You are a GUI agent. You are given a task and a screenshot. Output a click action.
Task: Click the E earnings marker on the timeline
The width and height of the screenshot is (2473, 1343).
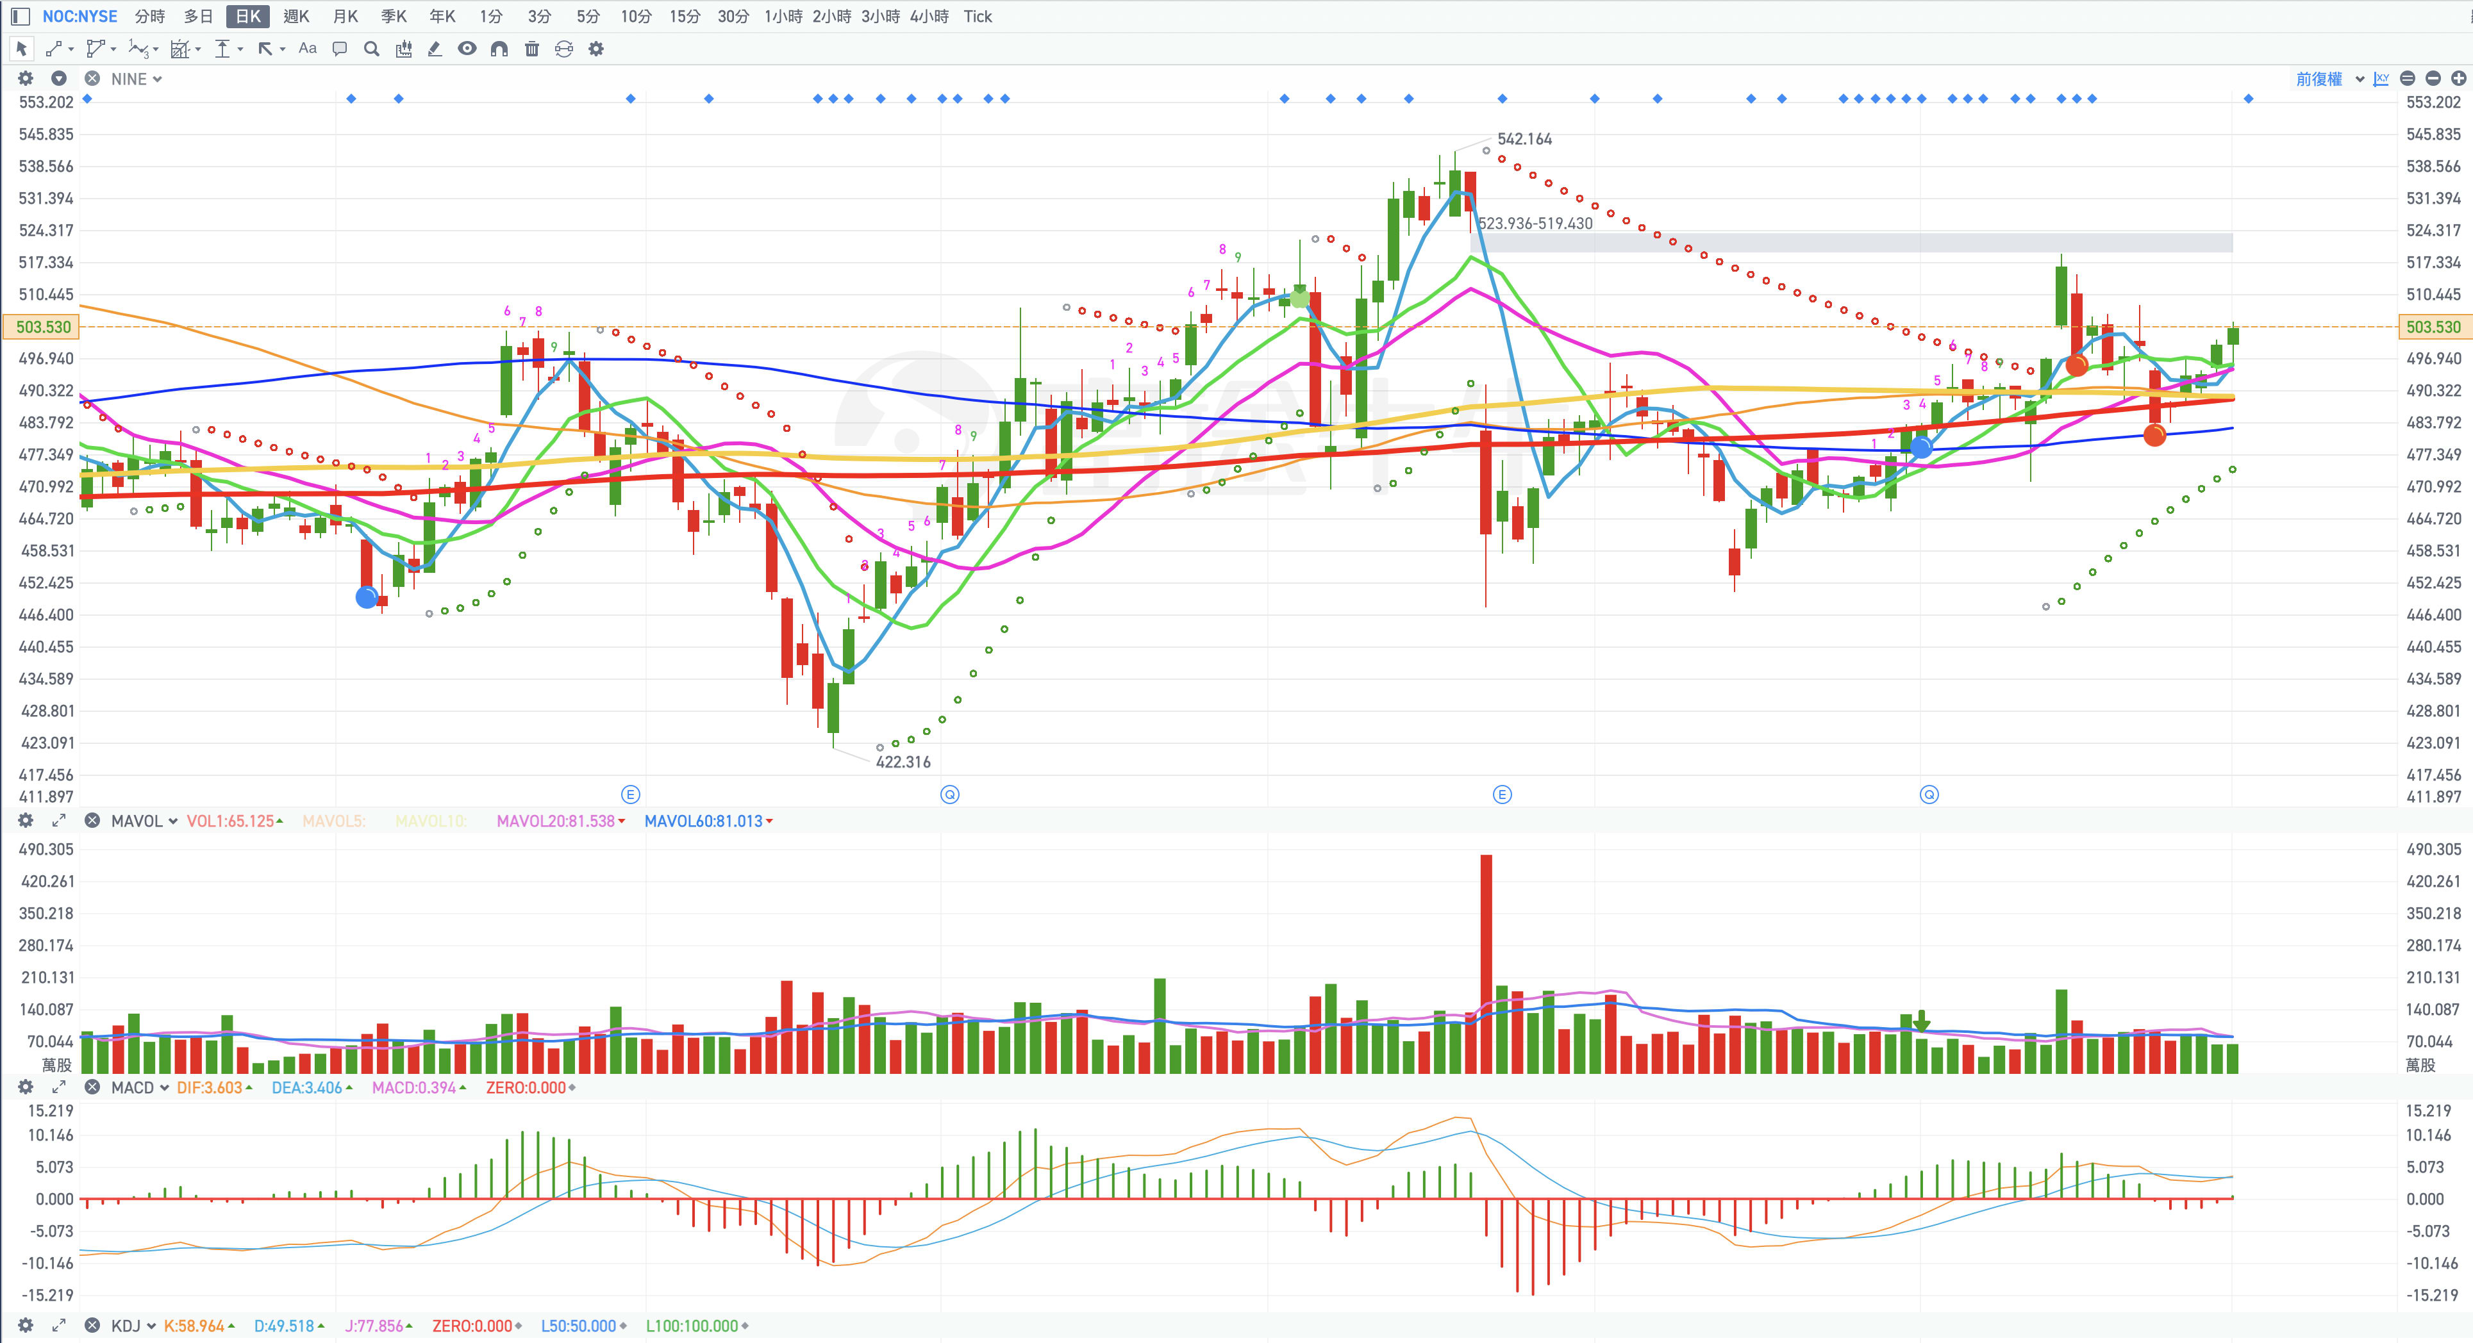(x=631, y=795)
